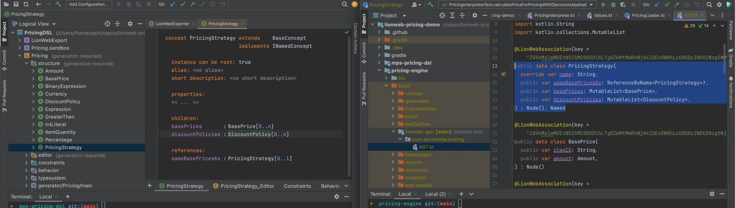Open Search Everywhere magnifier in MPS window
The image size is (735, 208).
(344, 4)
